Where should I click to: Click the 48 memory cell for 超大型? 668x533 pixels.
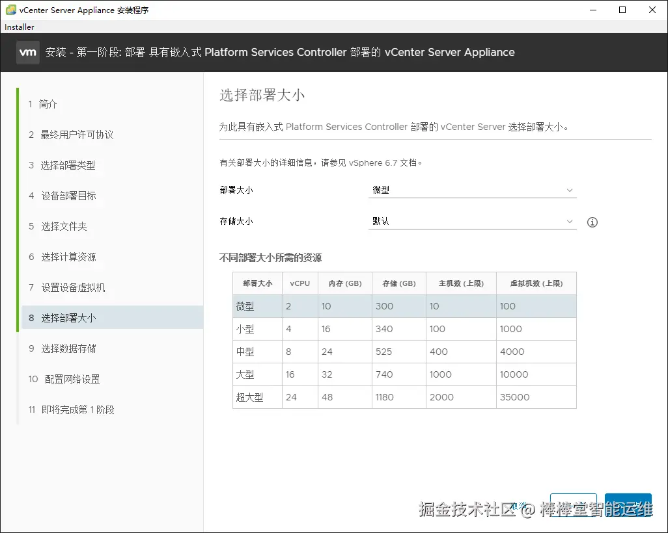(345, 397)
